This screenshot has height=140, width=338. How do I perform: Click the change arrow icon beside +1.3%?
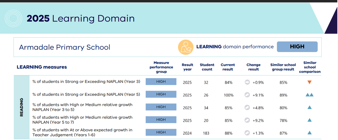tap(247, 133)
